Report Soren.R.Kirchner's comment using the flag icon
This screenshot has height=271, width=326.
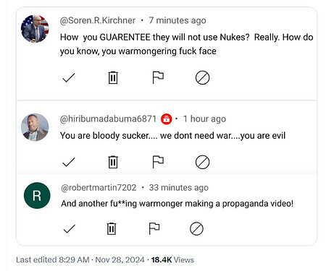[x=158, y=77]
